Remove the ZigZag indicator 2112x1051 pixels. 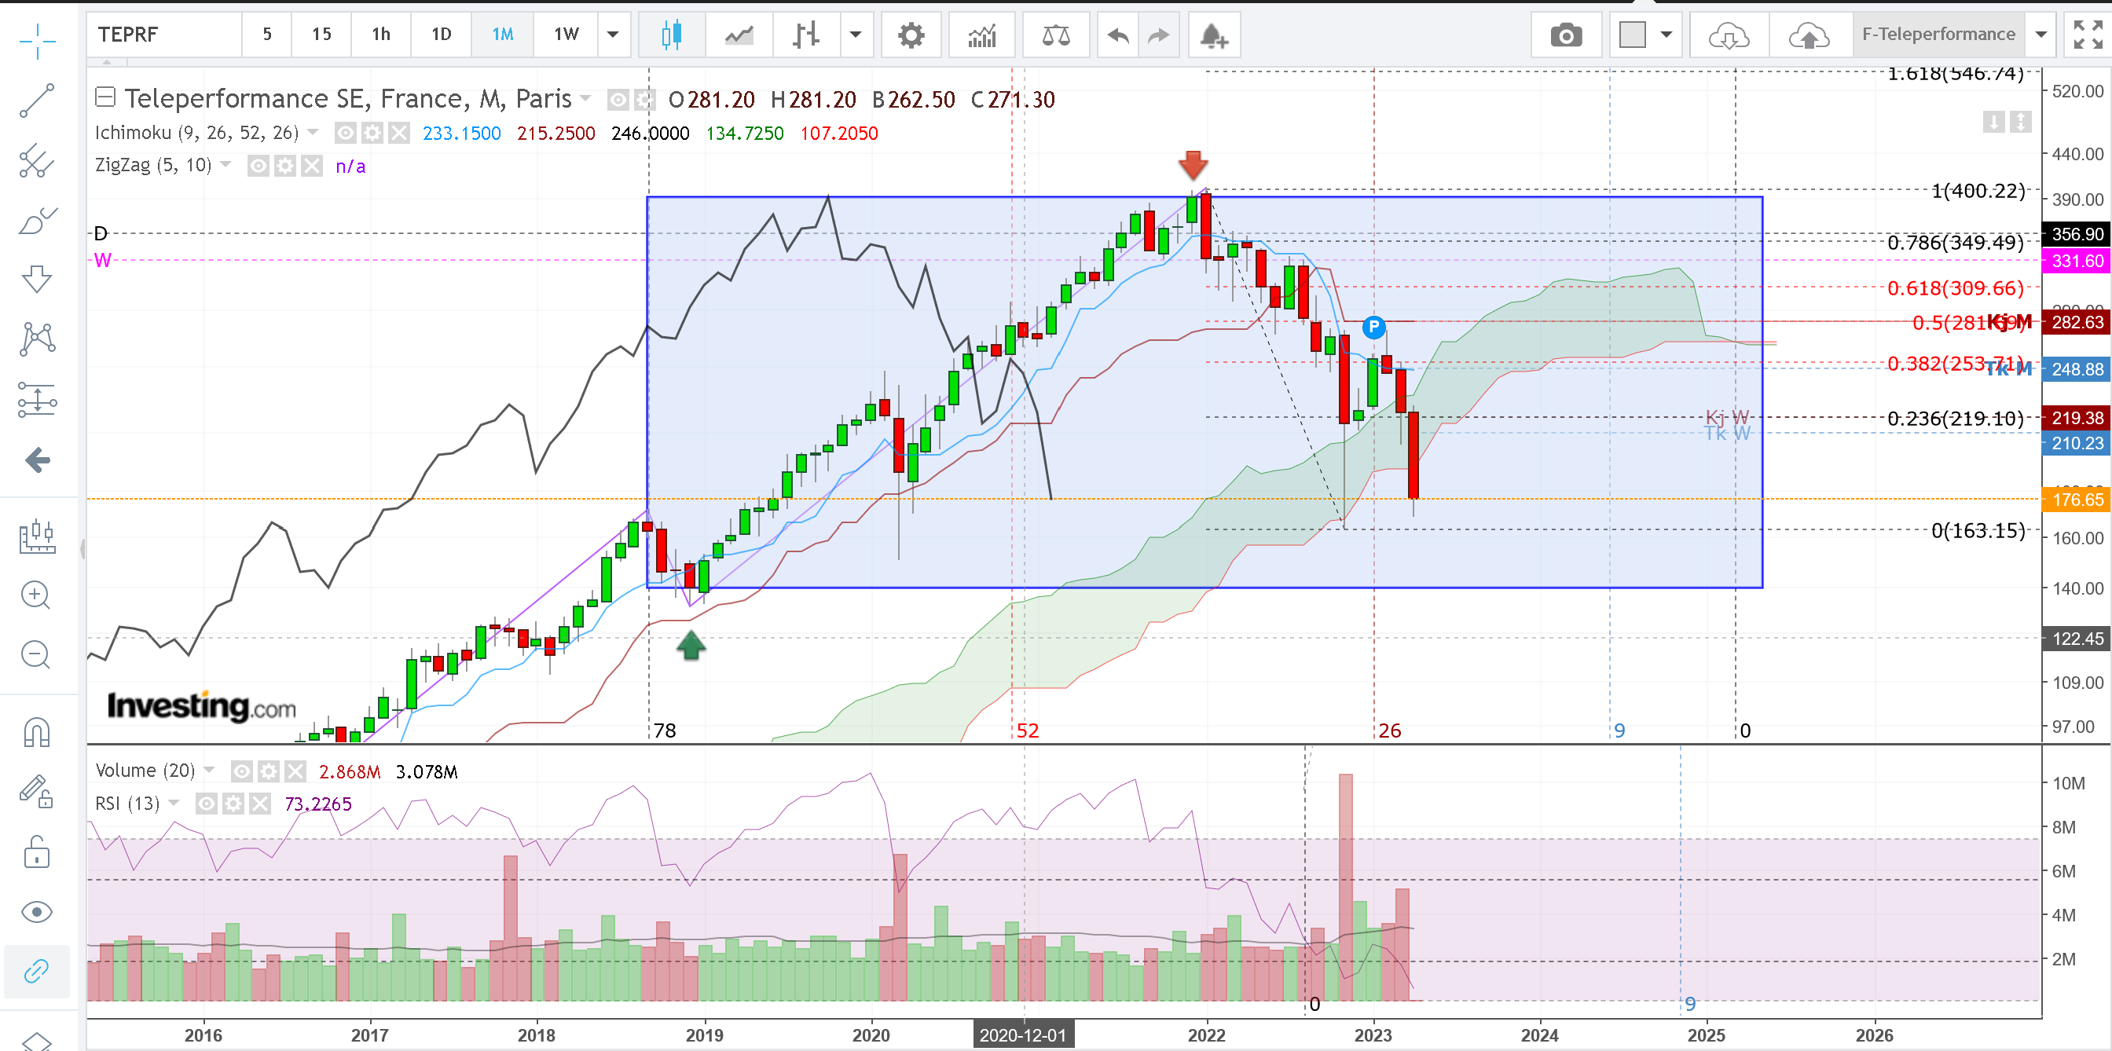point(312,167)
